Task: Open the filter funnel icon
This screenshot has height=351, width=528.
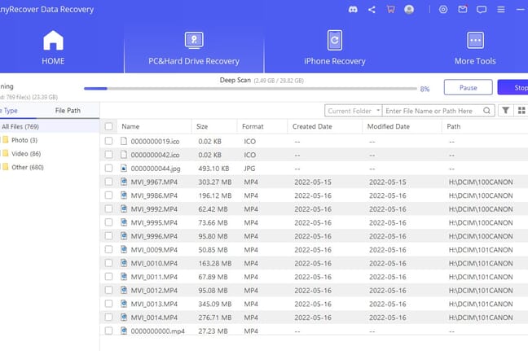Action: tap(505, 111)
